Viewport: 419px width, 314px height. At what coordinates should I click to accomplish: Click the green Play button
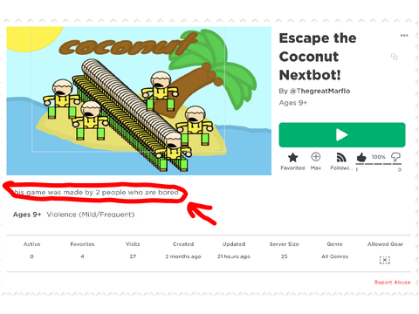(x=342, y=135)
